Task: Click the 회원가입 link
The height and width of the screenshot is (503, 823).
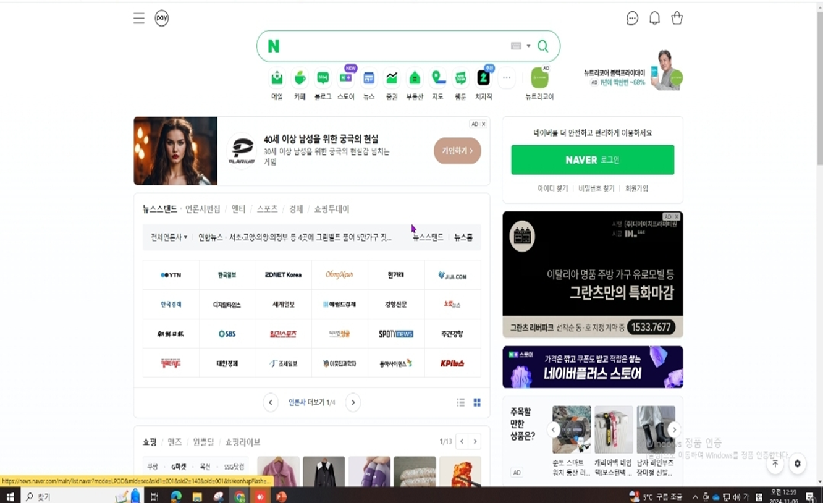Action: [636, 188]
